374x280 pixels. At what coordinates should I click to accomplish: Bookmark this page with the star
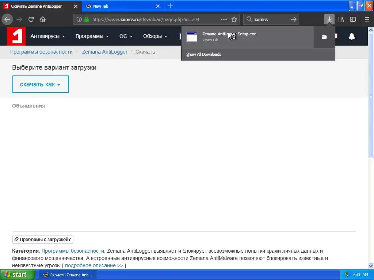(234, 19)
